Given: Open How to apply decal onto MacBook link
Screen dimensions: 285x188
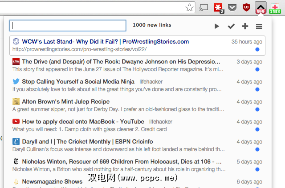Looking at the screenshot, I should pos(83,122).
